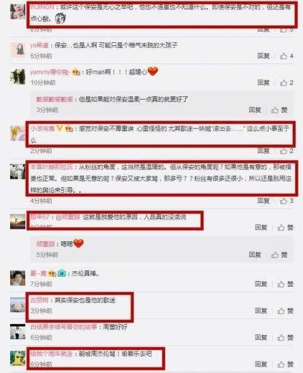Click thumbs-up on 好man啊 comment
This screenshot has height=373, width=303.
click(287, 83)
